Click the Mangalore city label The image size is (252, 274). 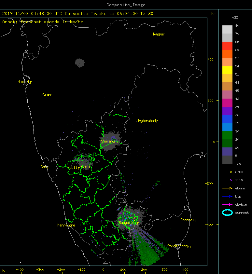[x=66, y=225]
